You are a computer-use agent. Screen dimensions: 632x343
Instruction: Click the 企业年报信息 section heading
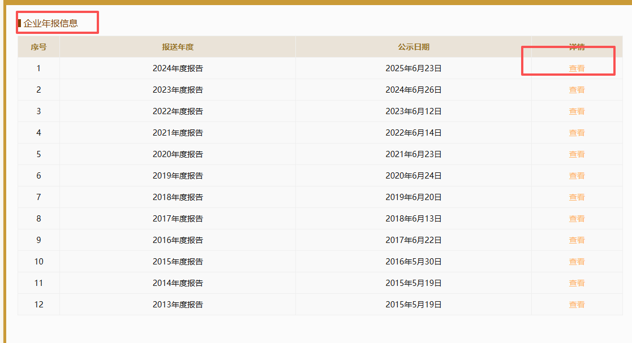[50, 23]
